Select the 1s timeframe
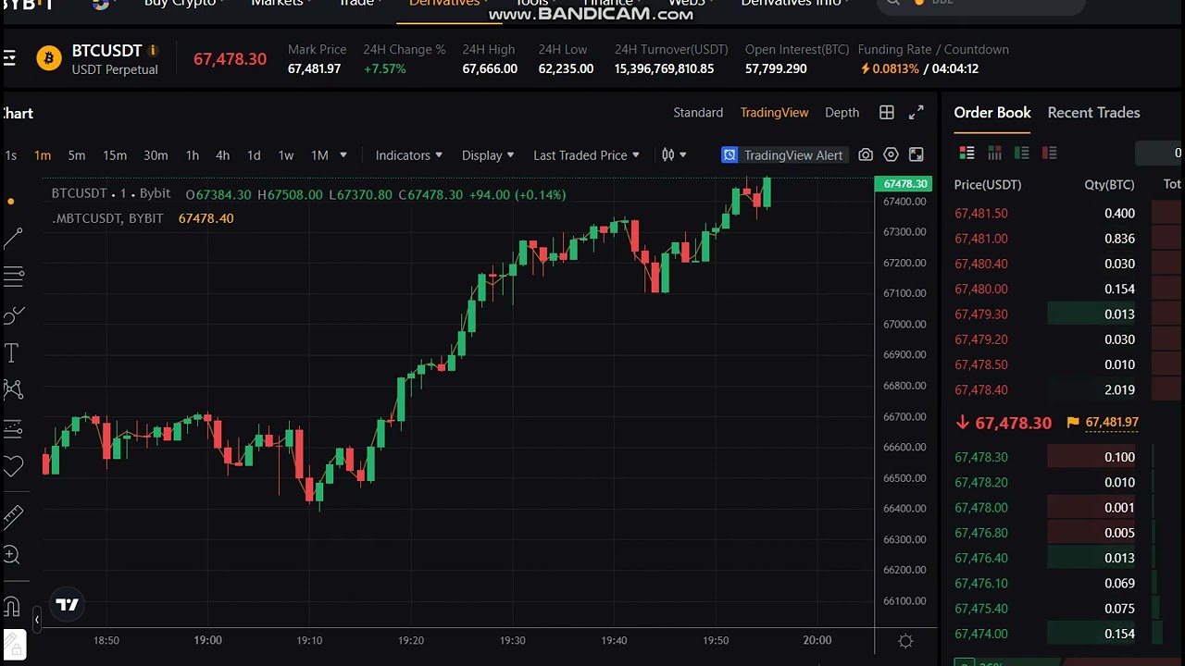 tap(10, 155)
